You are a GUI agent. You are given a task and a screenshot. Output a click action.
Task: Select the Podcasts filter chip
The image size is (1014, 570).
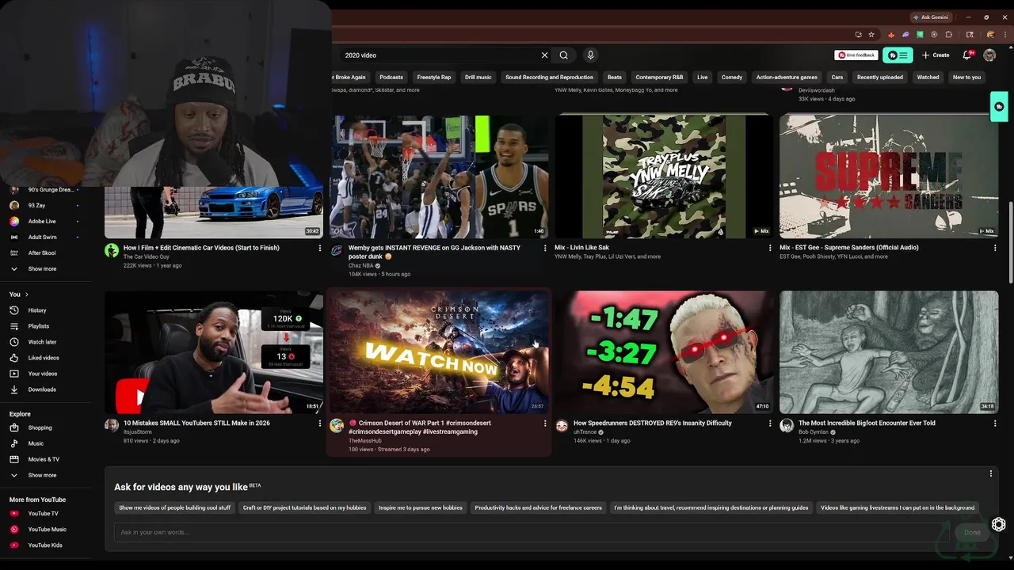pos(391,78)
